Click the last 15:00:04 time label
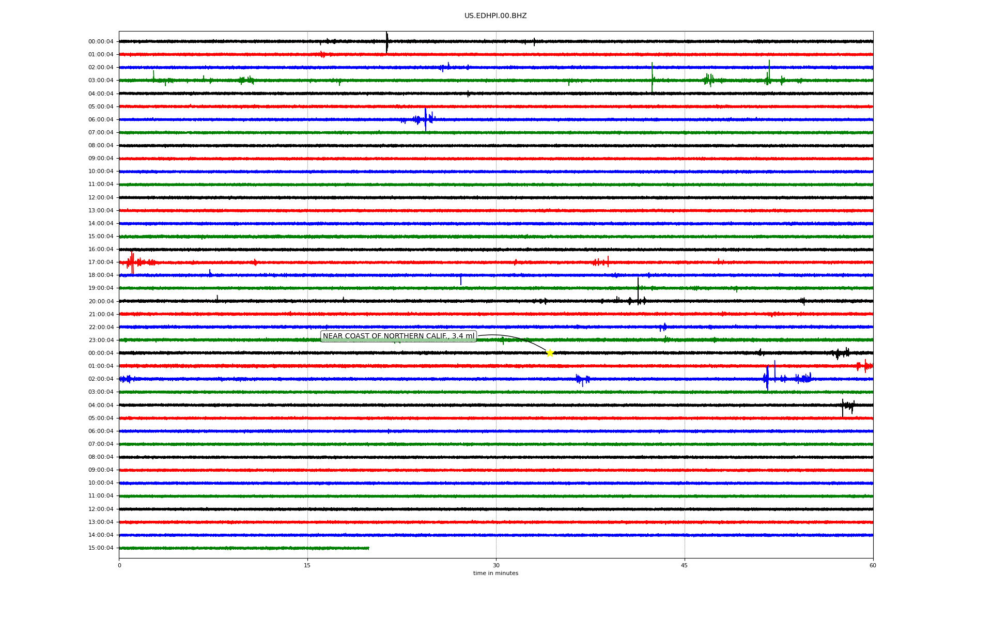The image size is (992, 620). click(101, 548)
